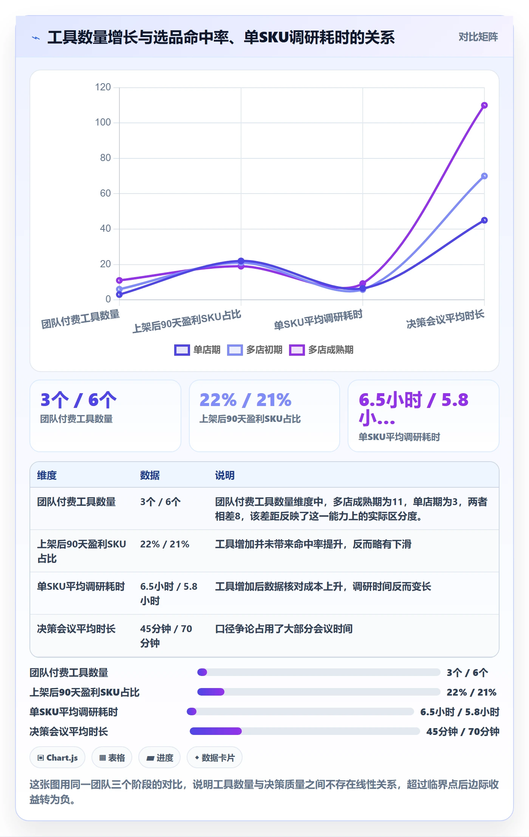The image size is (529, 837).
Task: Select the 决策会议平均时长 table row label
Action: click(x=76, y=629)
